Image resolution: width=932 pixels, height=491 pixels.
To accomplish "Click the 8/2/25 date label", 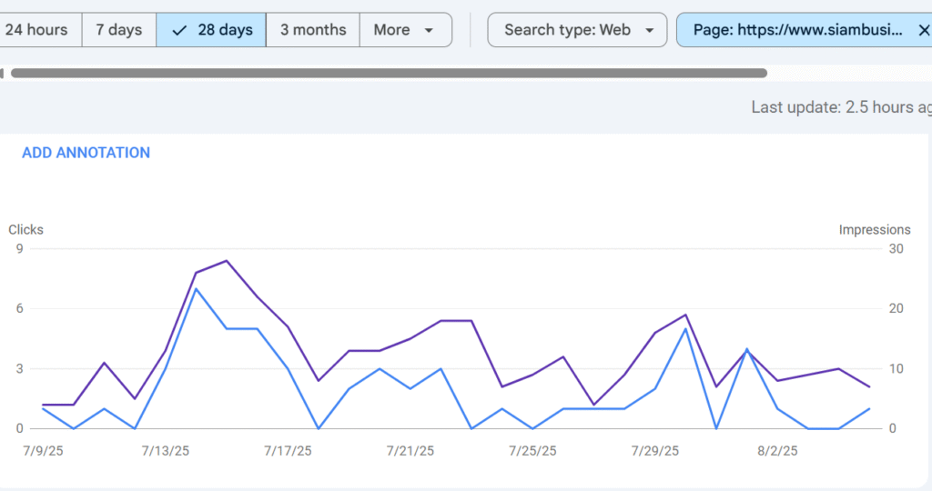I will tap(777, 451).
